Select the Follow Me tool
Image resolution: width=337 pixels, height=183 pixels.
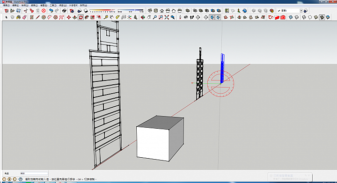(x=87, y=17)
